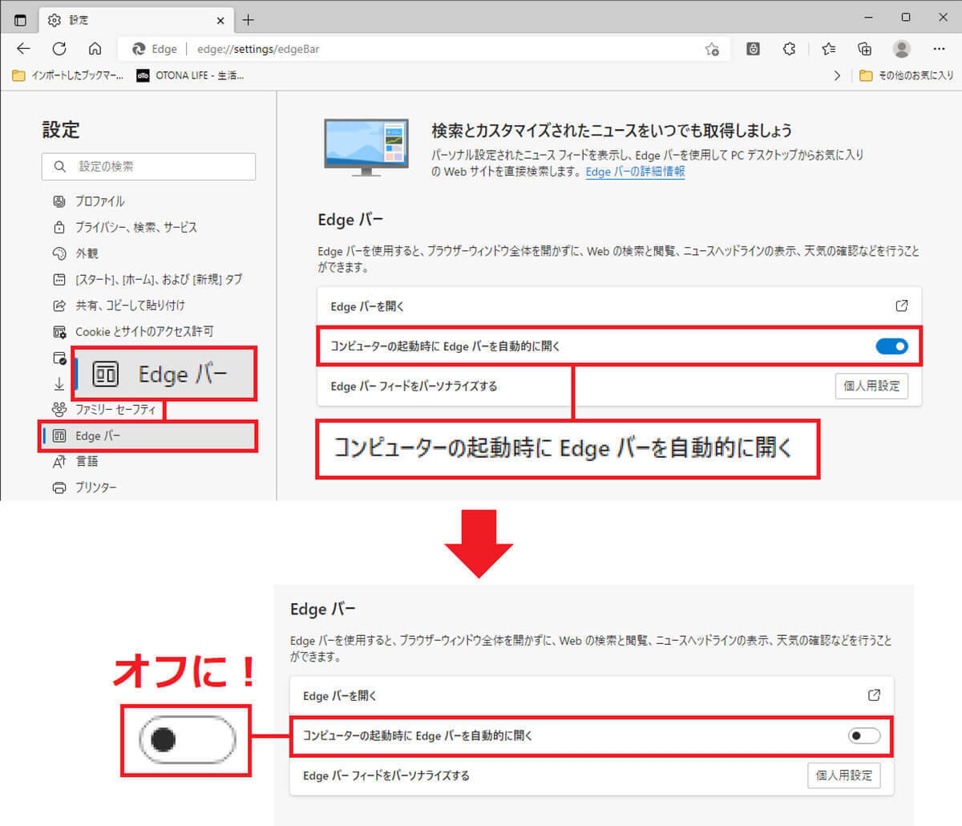Close the 設定 tab
Screen dimensions: 962x826
pyautogui.click(x=221, y=20)
